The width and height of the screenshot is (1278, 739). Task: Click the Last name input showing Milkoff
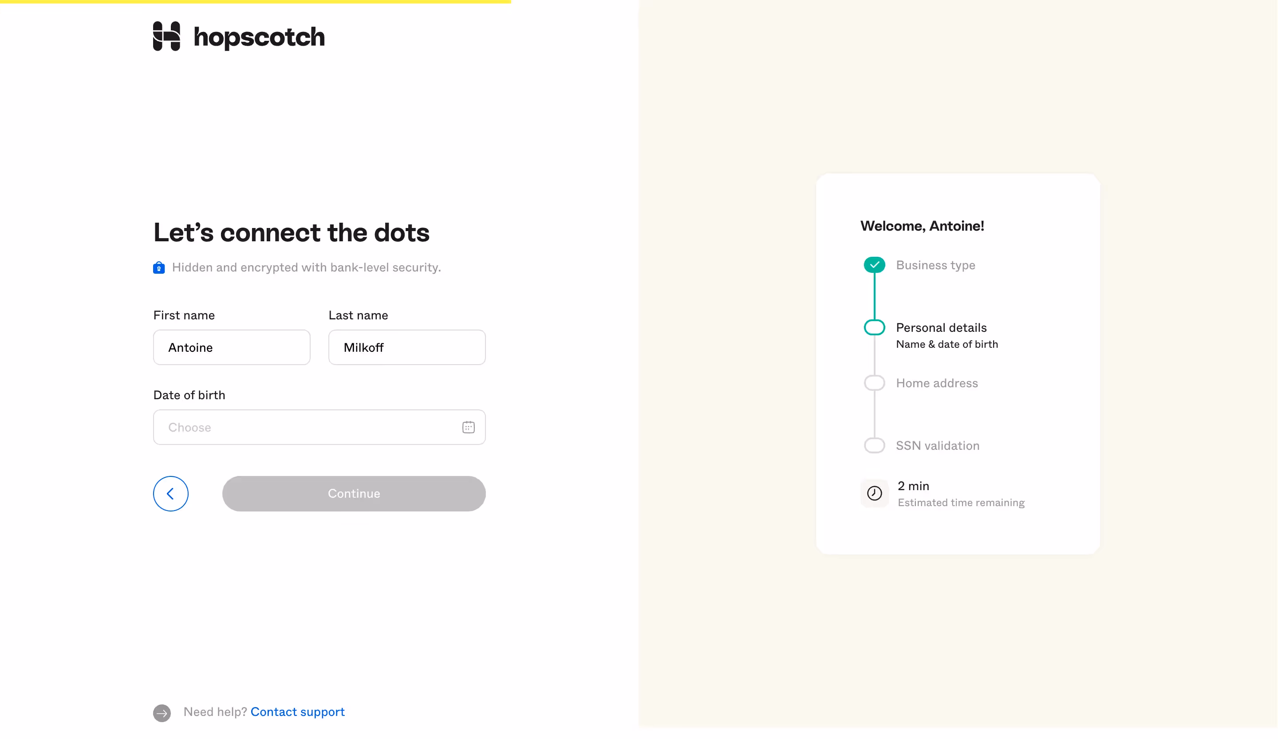pyautogui.click(x=407, y=347)
